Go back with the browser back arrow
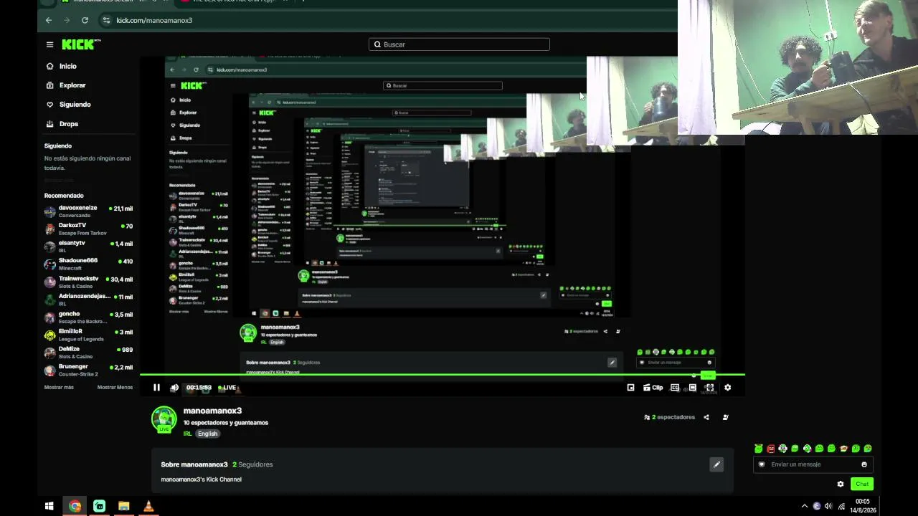This screenshot has height=516, width=918. [49, 20]
